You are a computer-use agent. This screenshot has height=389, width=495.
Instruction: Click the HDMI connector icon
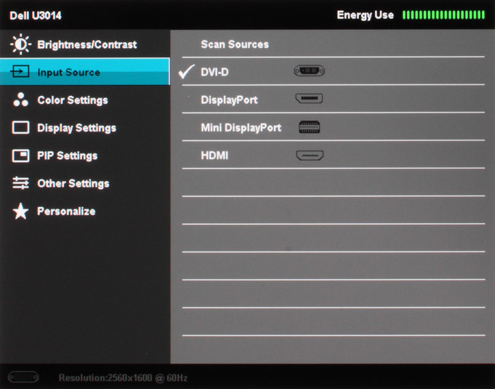[310, 156]
